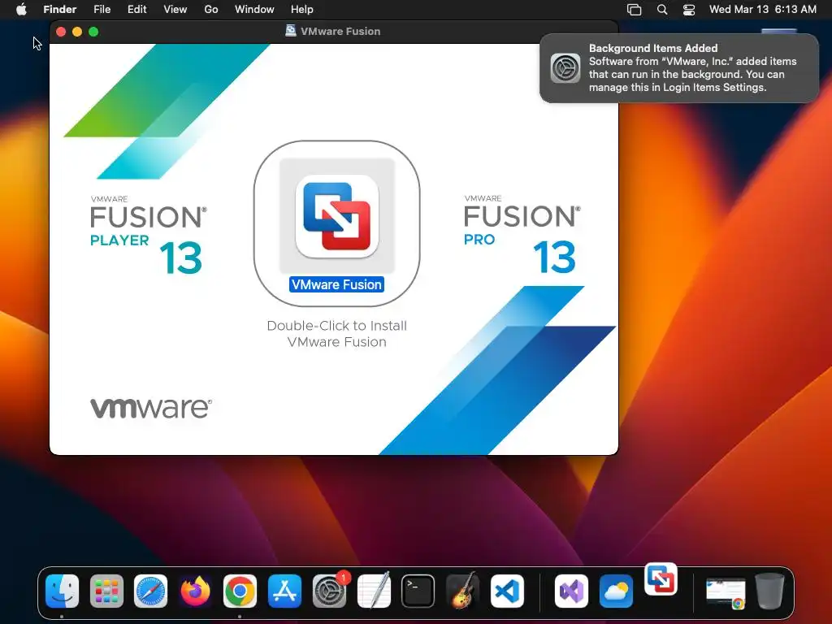The height and width of the screenshot is (624, 832).
Task: Launch Visual Studio Code from Dock
Action: [x=507, y=591]
